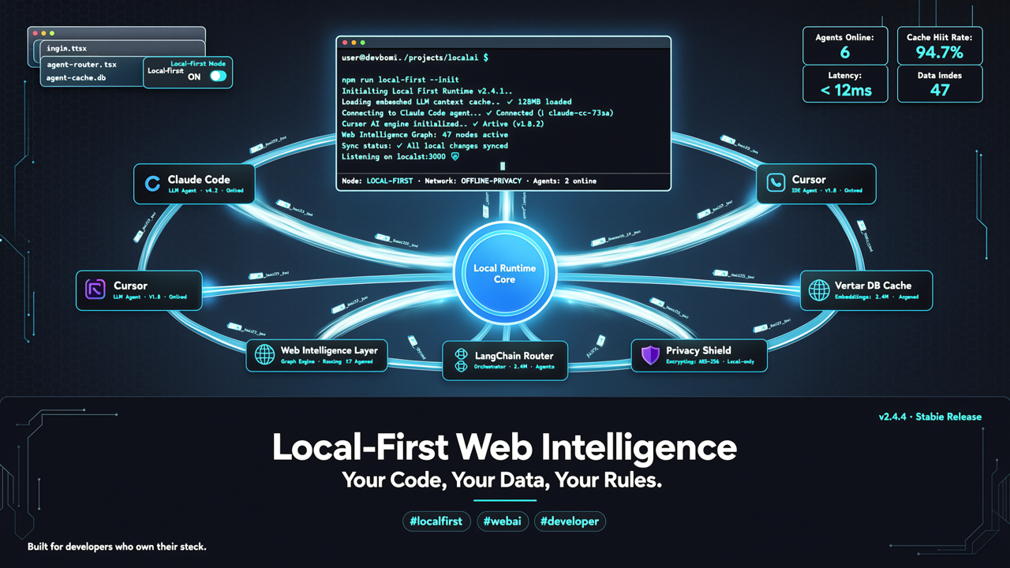Select the #developer hashtag pill

pos(570,521)
